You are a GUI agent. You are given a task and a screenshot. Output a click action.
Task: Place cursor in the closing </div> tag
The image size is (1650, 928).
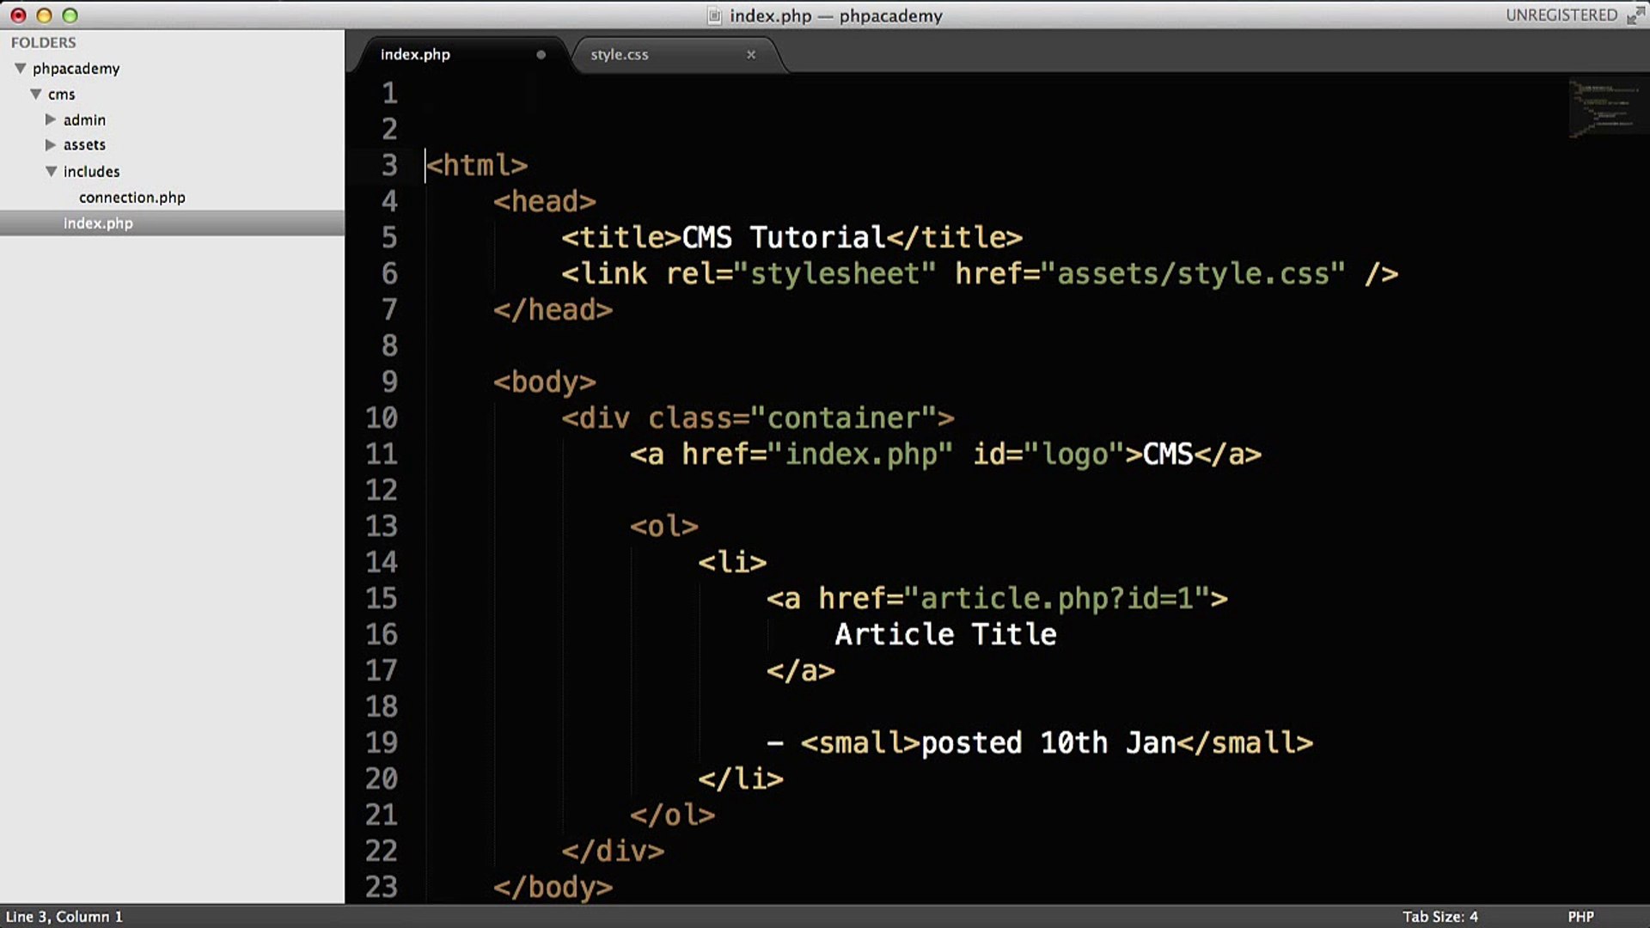click(613, 851)
